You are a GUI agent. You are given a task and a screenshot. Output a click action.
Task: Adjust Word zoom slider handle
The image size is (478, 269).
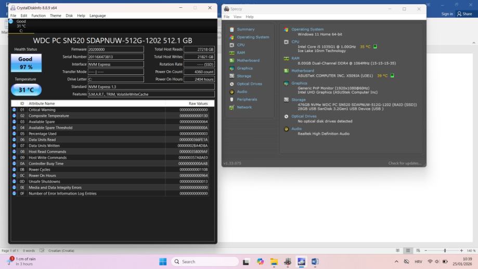click(x=445, y=251)
